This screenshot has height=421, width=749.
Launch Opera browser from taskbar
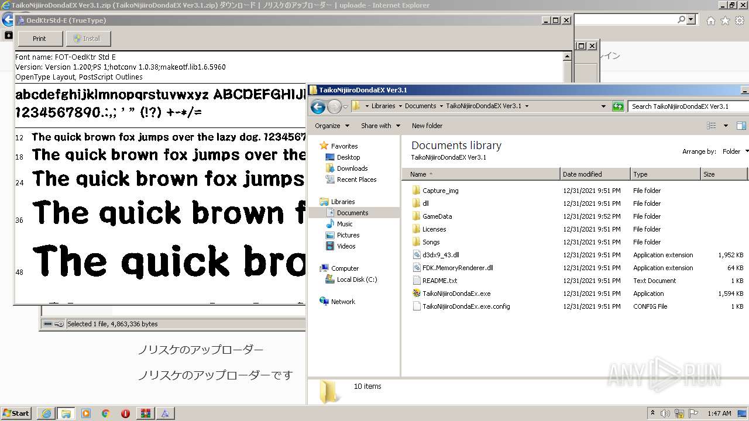(125, 413)
